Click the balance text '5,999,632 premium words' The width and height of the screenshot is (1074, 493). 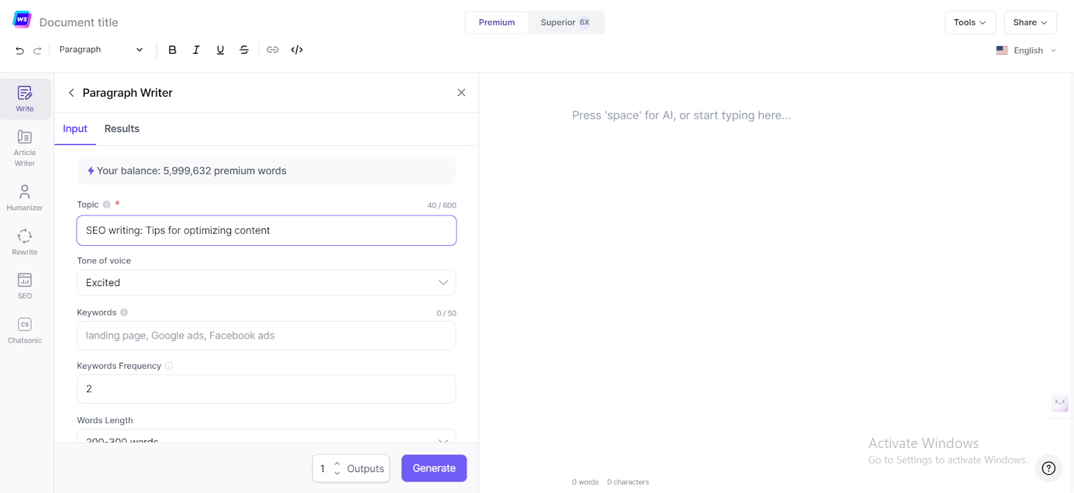click(x=225, y=171)
